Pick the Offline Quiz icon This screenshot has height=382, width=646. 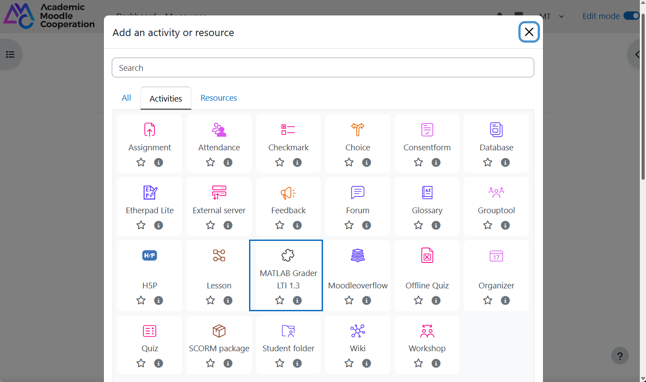coord(427,255)
